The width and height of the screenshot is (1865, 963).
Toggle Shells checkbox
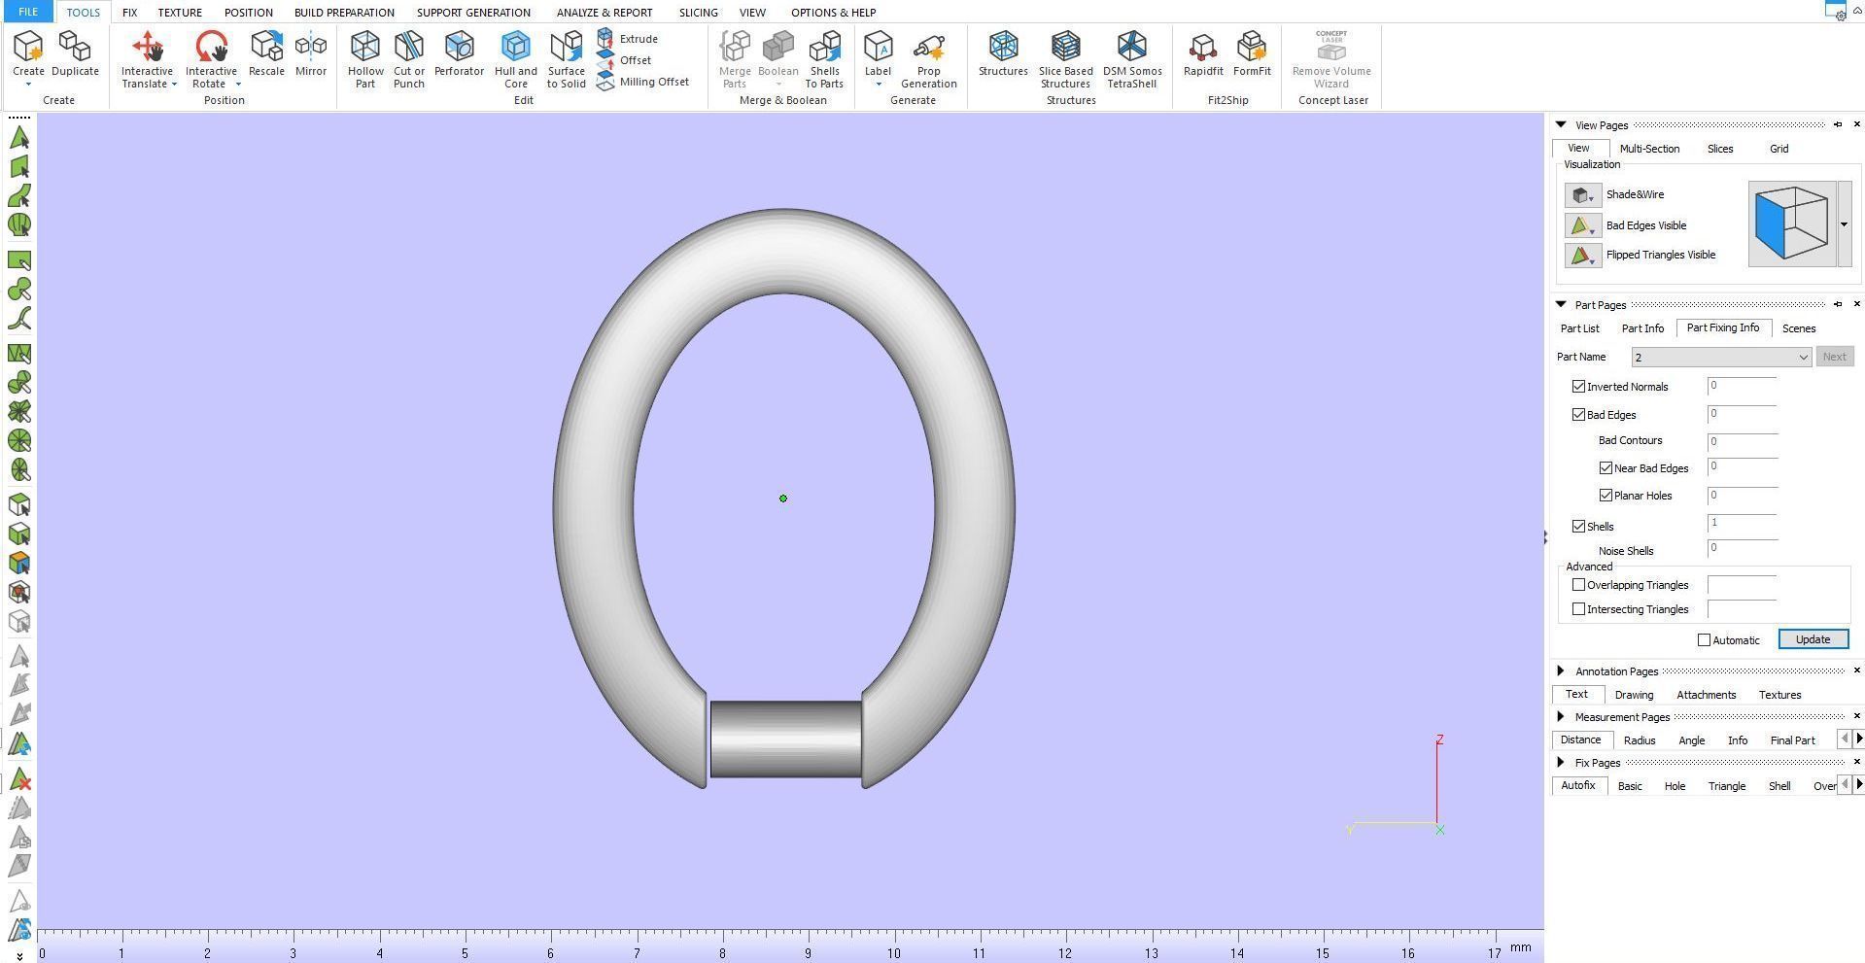coord(1578,527)
